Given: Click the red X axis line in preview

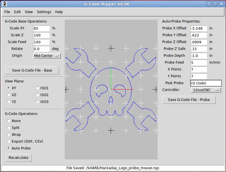Looking at the screenshot, I should 122,89.
